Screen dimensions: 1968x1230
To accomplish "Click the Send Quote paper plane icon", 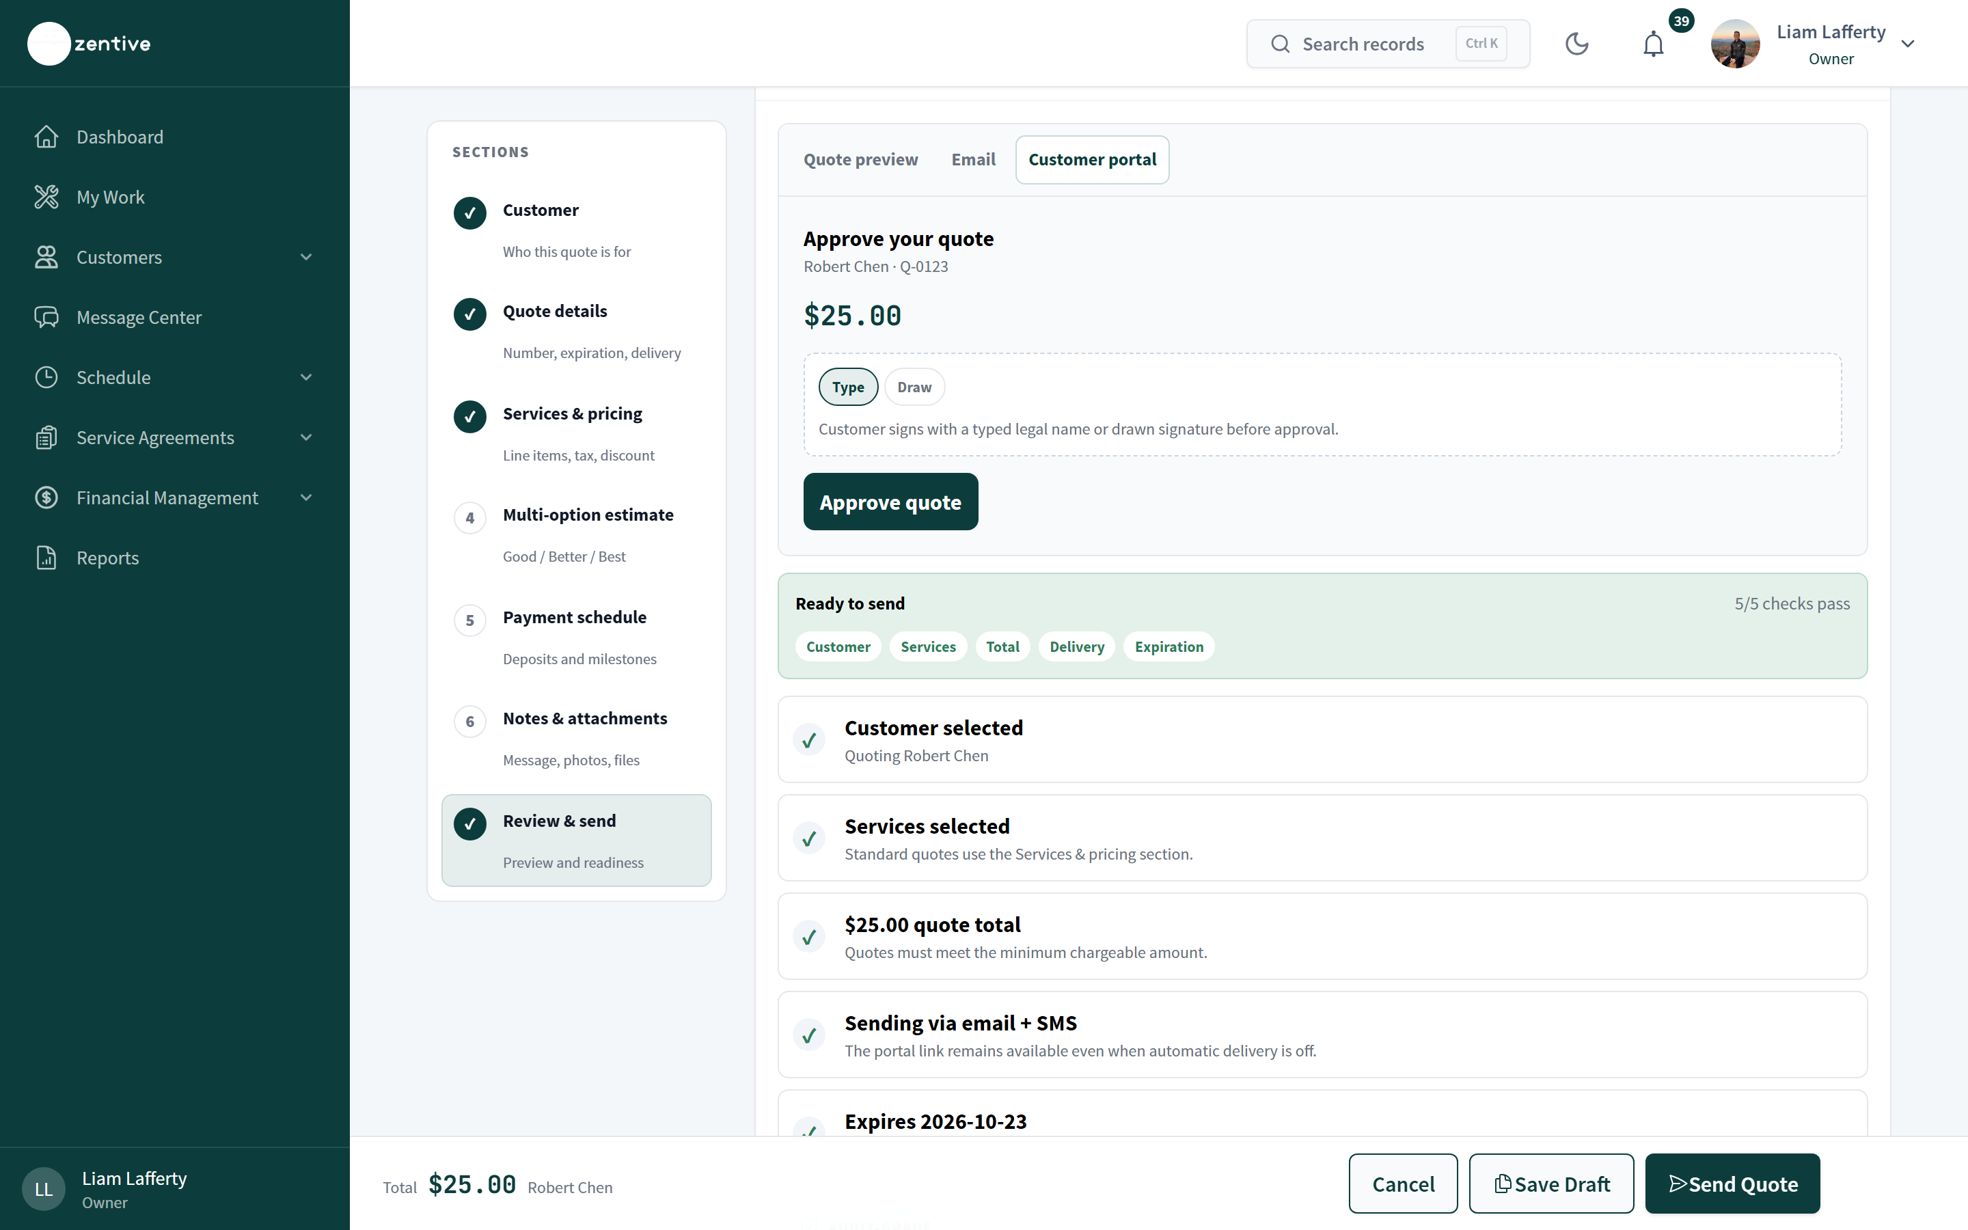I will click(1678, 1184).
